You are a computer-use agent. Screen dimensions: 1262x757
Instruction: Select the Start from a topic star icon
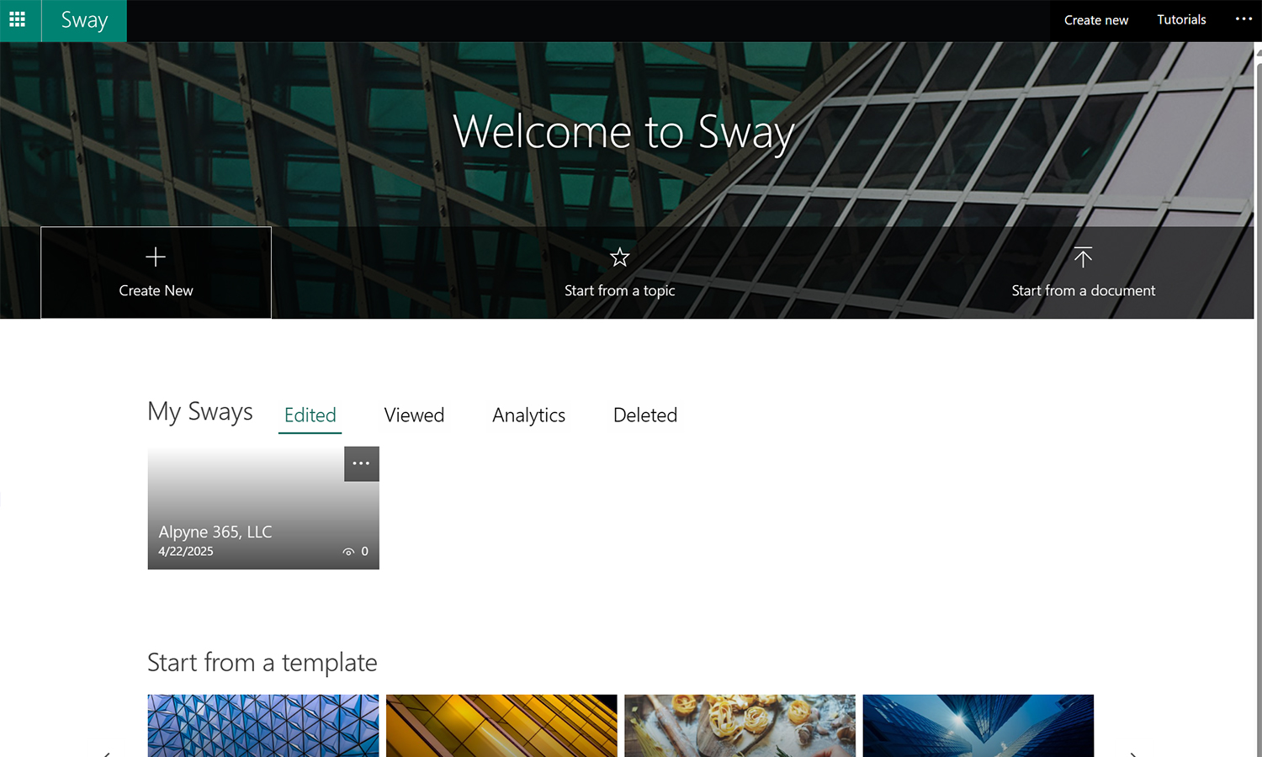619,257
